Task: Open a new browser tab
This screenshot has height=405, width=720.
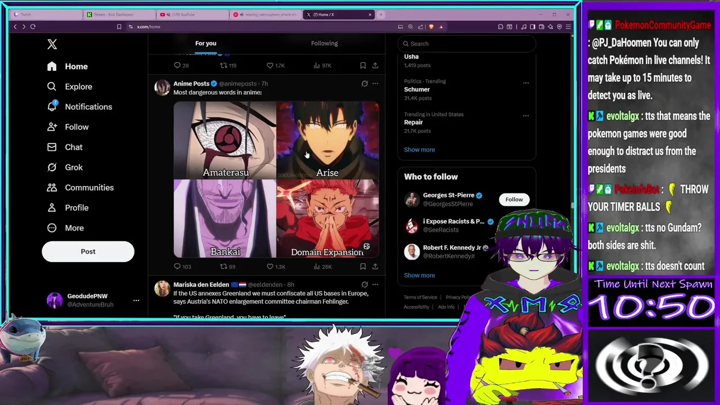Action: (381, 15)
